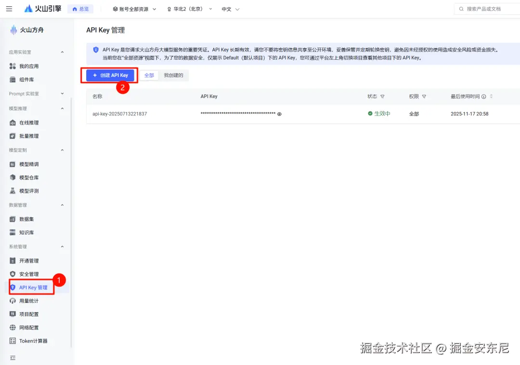Open 安全管理 in sidebar
Screen dimensions: 520x365
point(29,274)
